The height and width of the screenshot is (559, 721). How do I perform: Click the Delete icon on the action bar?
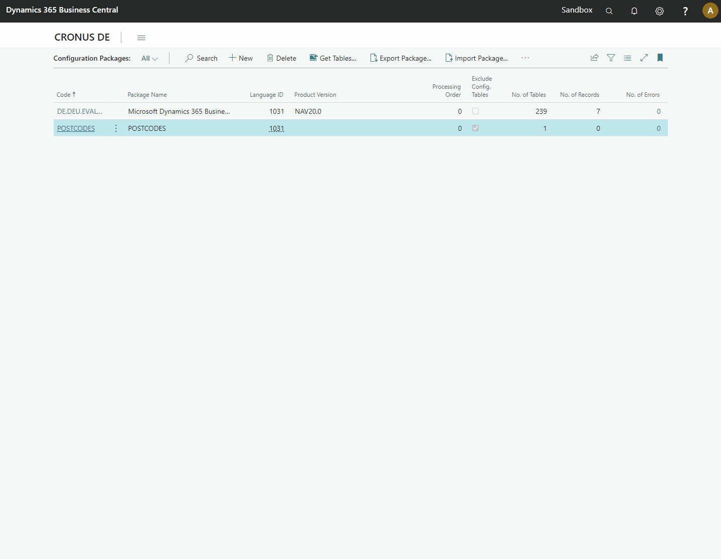(x=270, y=58)
